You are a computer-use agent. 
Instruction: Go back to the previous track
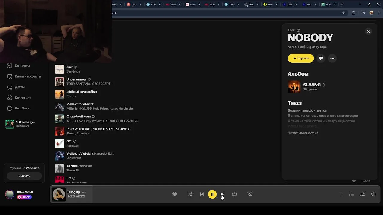202,194
